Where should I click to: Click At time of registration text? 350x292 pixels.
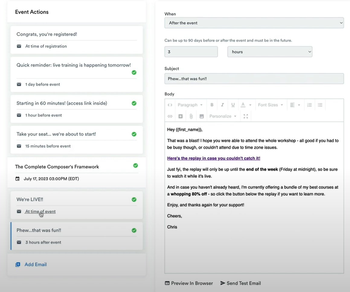[x=46, y=46]
